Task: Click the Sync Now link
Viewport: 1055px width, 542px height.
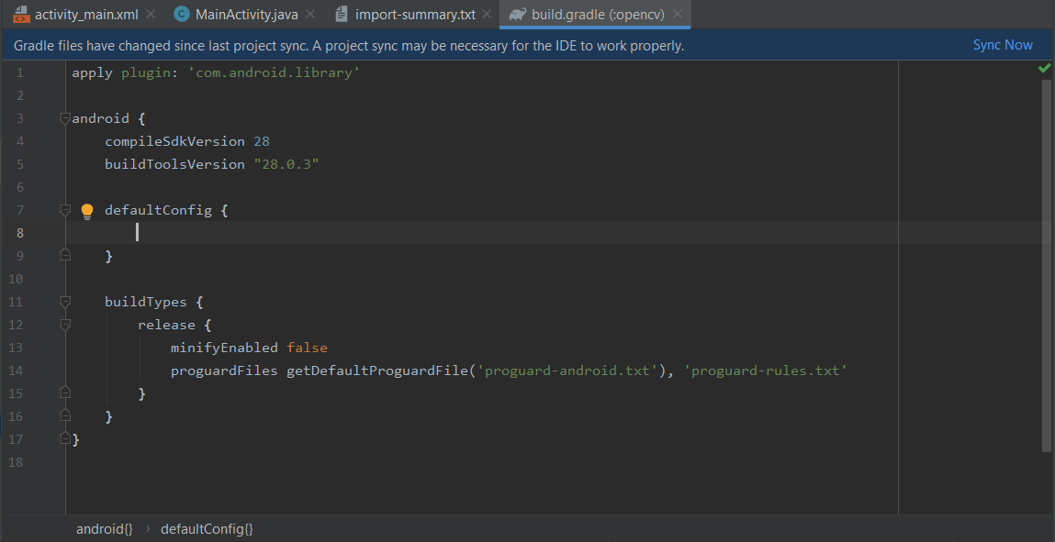Action: tap(1003, 45)
